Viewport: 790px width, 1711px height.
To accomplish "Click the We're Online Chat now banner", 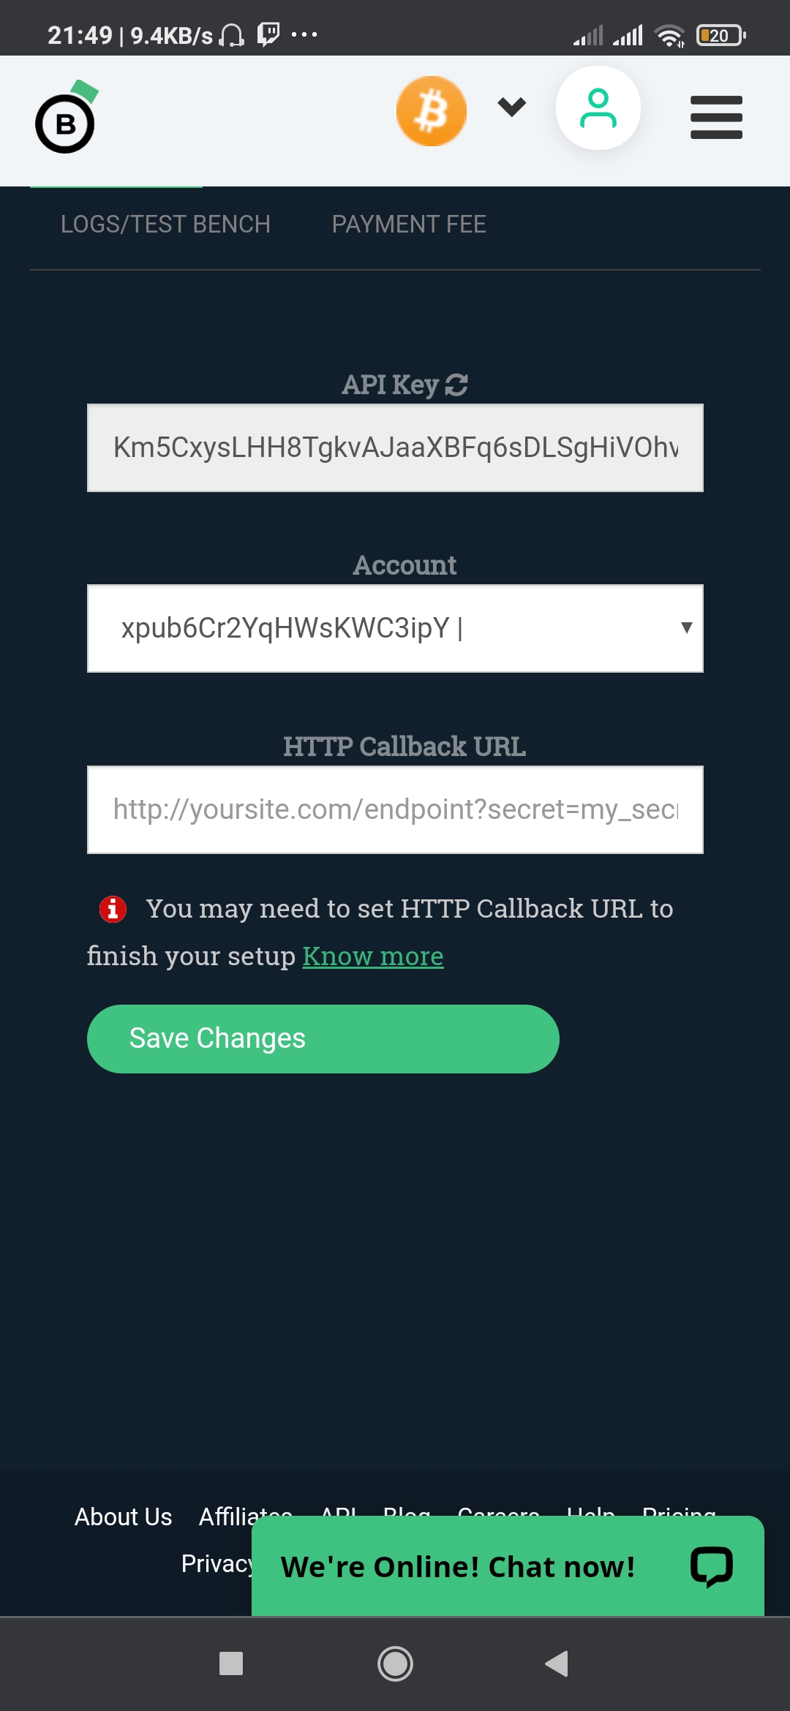I will (x=459, y=1565).
